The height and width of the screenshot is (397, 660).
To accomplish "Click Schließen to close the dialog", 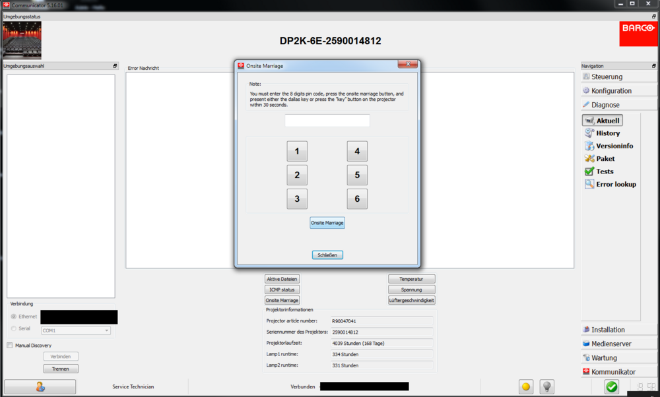I will 327,255.
